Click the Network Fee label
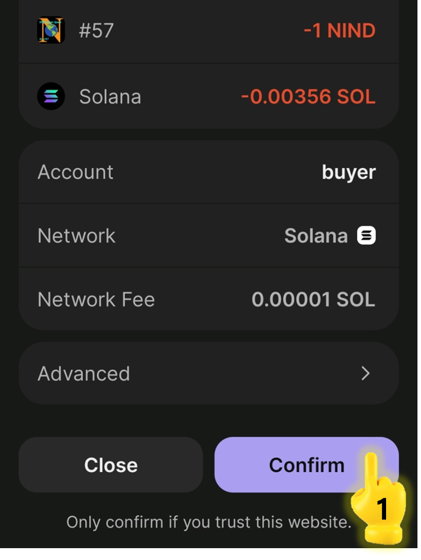Screen dimensions: 421x560 [x=96, y=300]
